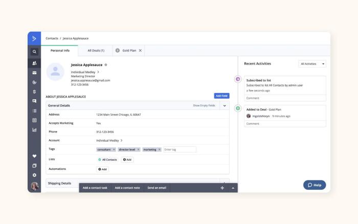
Task: Click the user avatar in sidebar
Action: click(34, 186)
